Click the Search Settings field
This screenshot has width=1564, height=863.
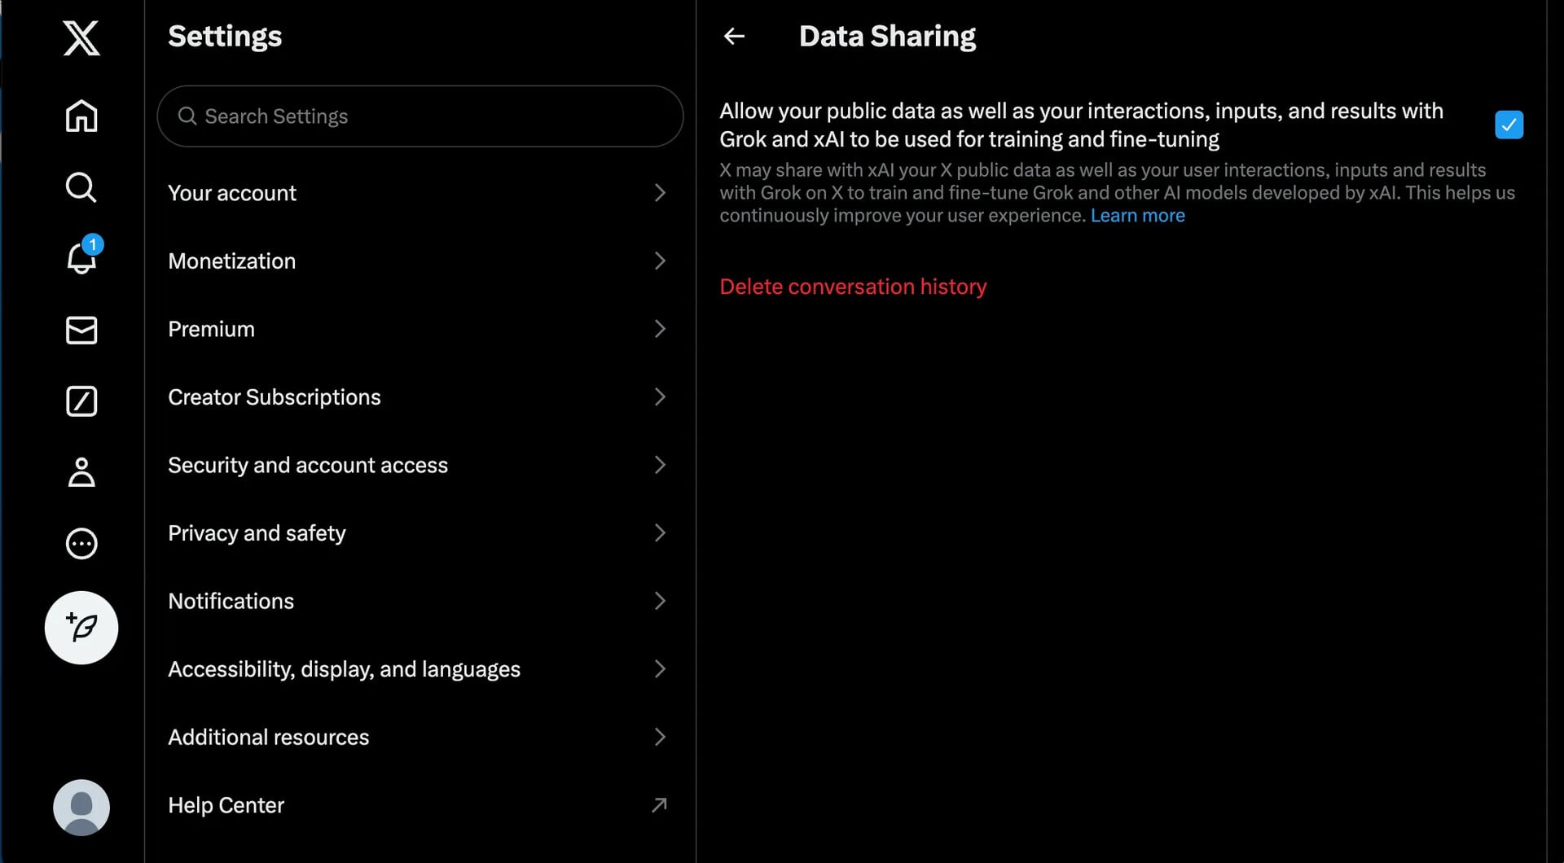click(420, 116)
